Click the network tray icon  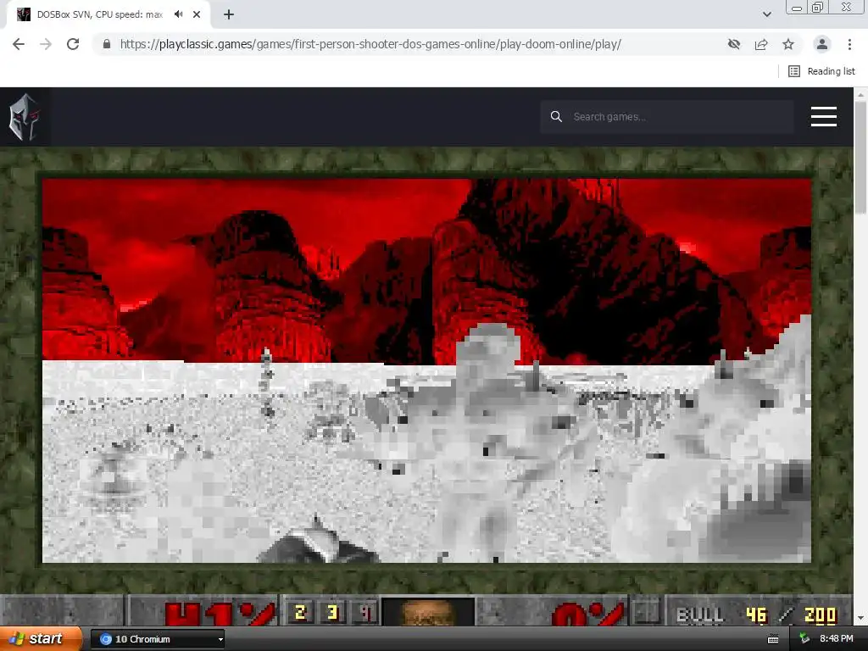coord(804,639)
